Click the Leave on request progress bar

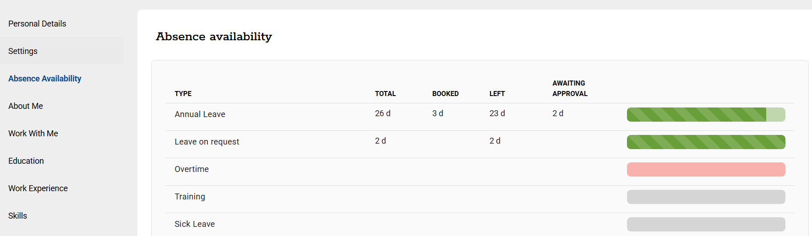[x=706, y=142]
